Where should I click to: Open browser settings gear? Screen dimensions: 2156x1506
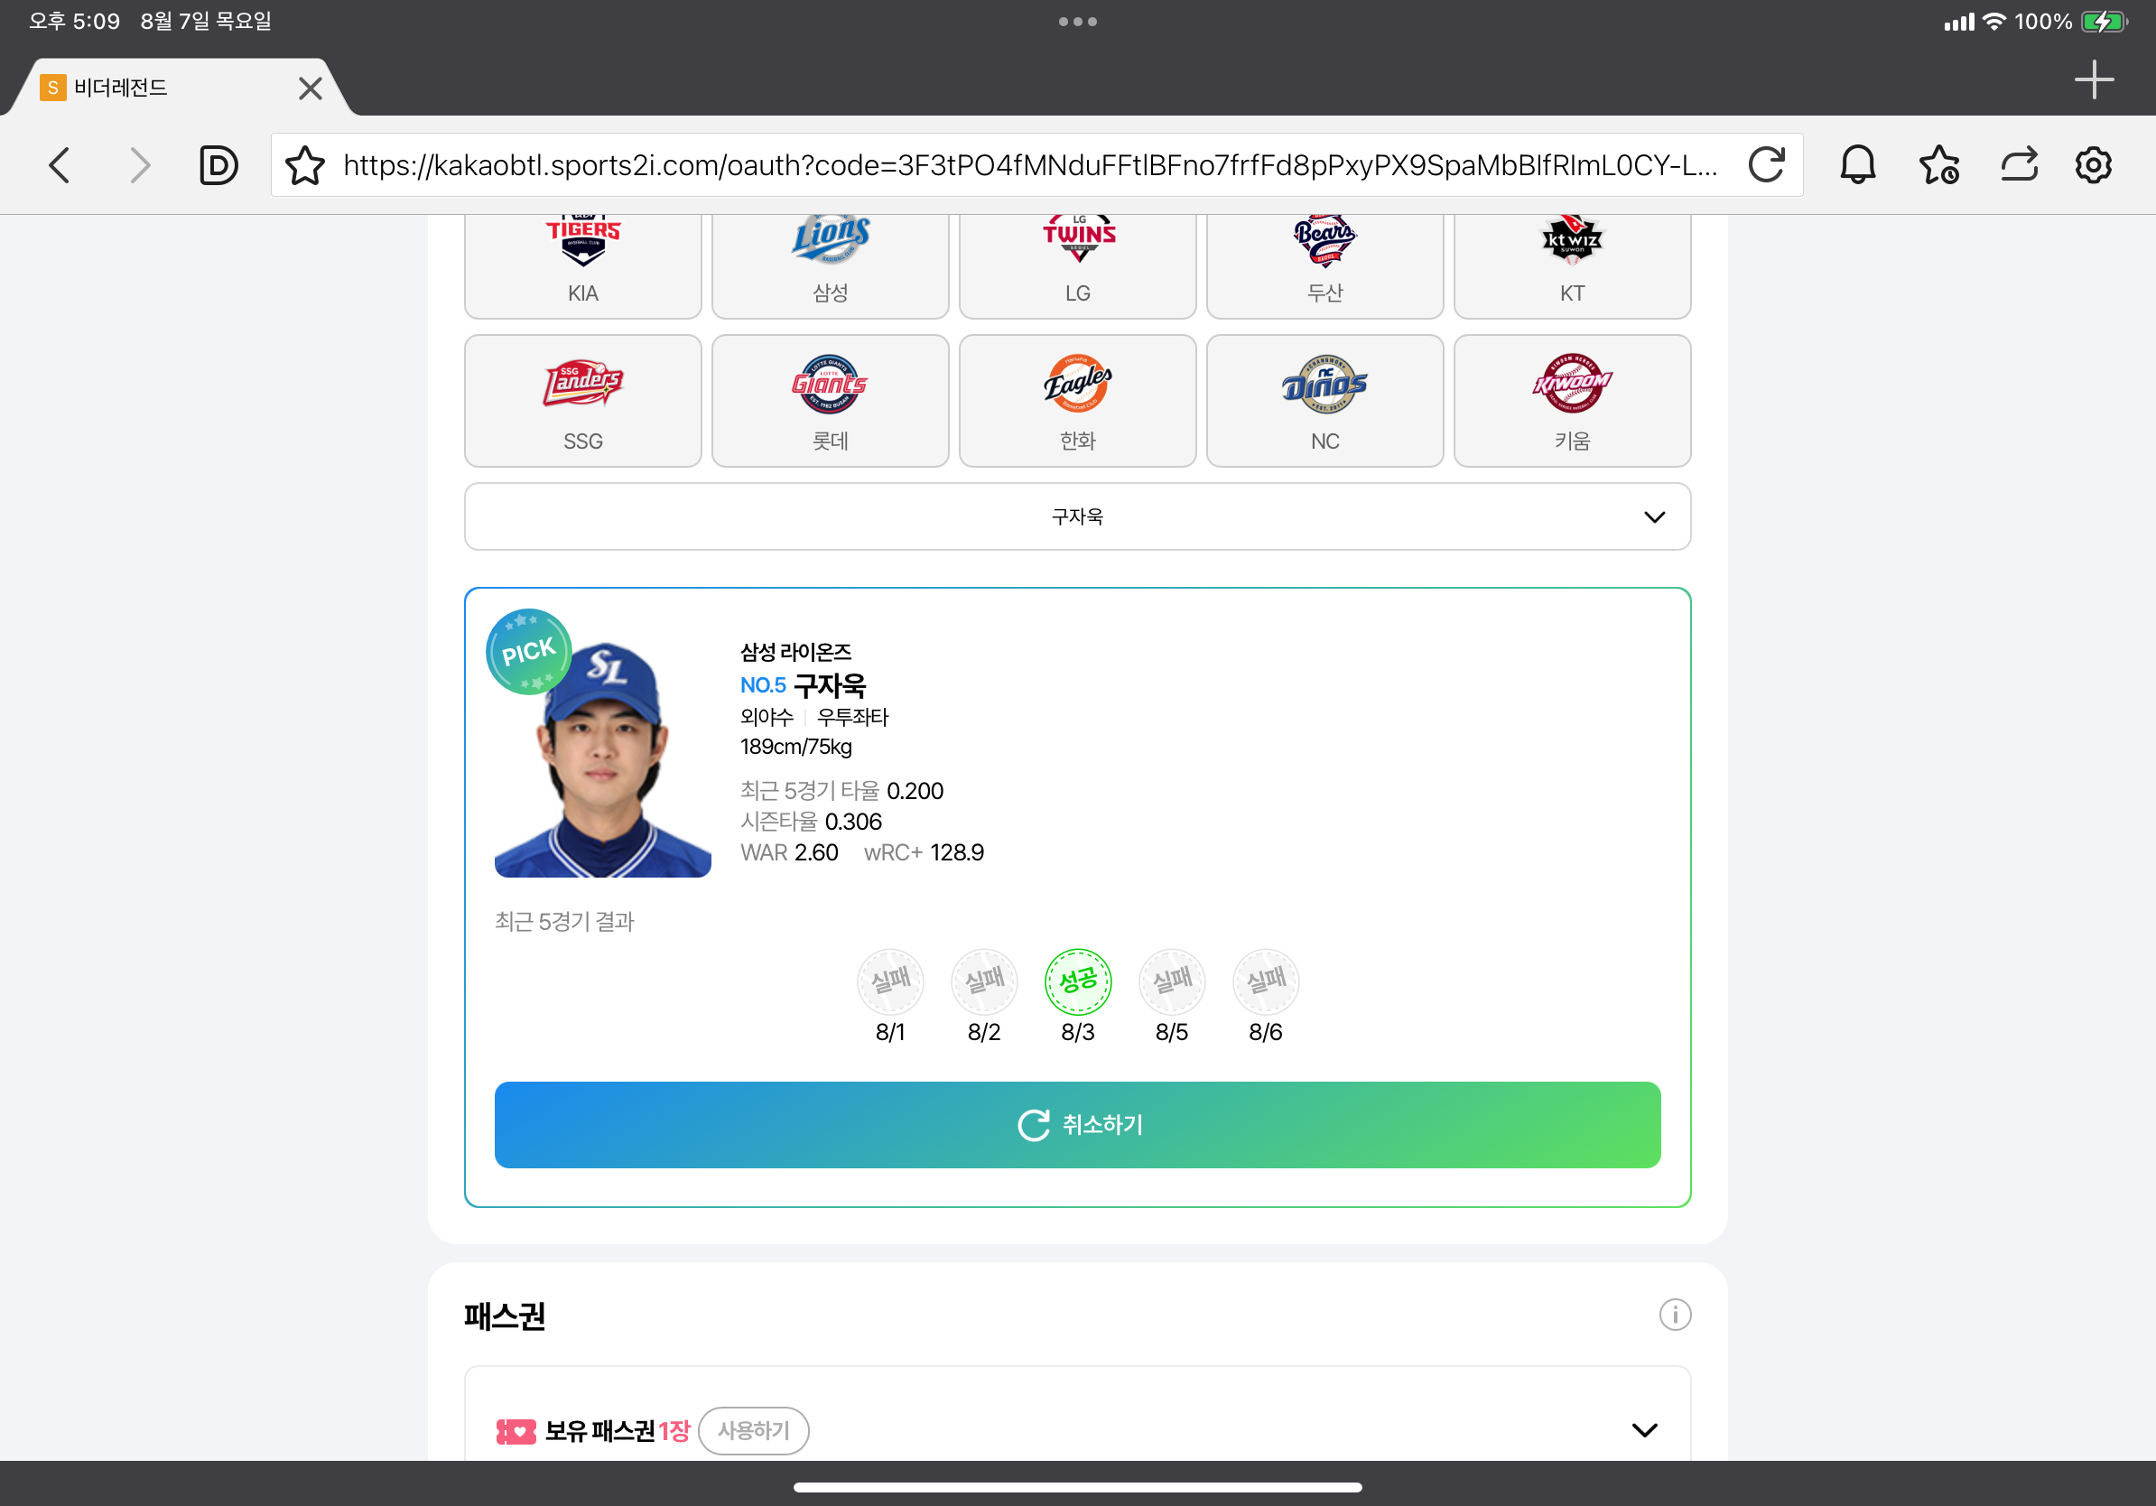point(2093,165)
